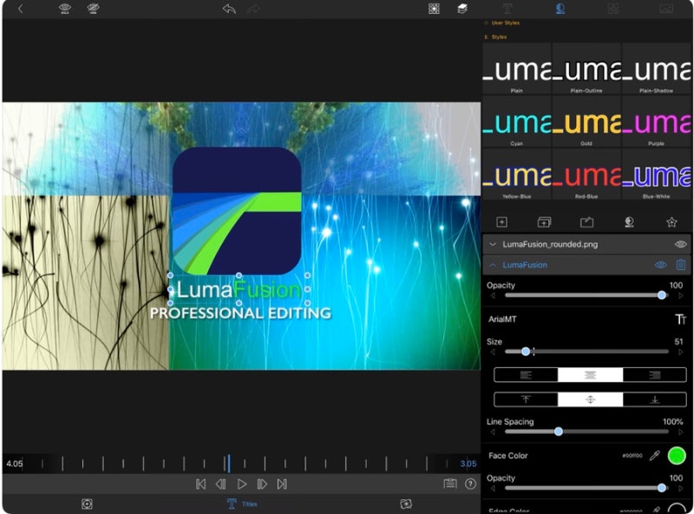Viewport: 694px width, 514px height.
Task: Play the preview
Action: tap(242, 484)
